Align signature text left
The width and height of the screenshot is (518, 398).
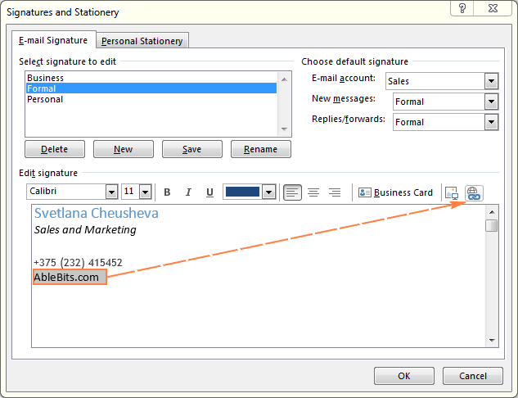[292, 192]
